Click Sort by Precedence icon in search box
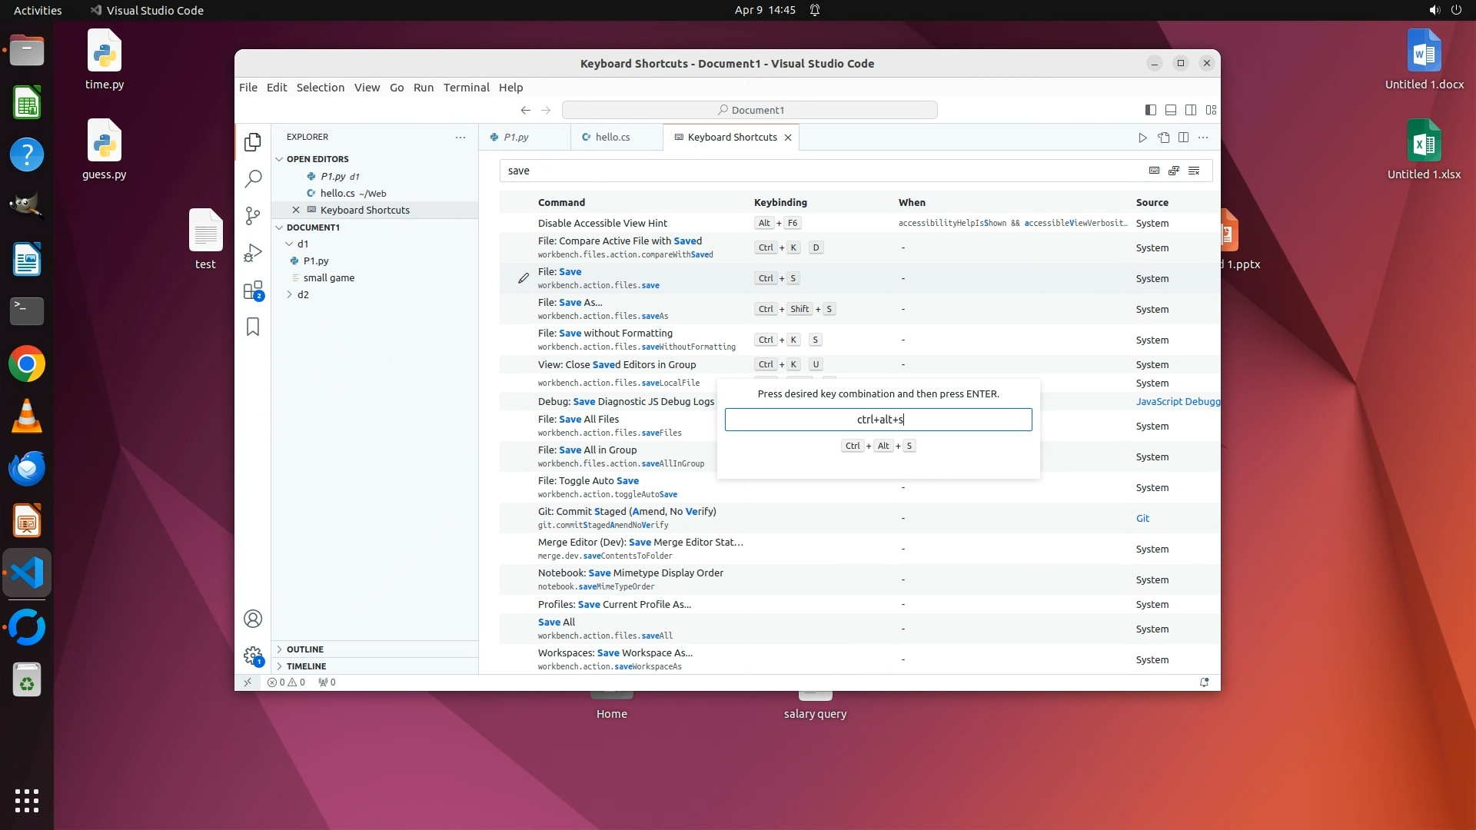The width and height of the screenshot is (1476, 830). 1174,171
